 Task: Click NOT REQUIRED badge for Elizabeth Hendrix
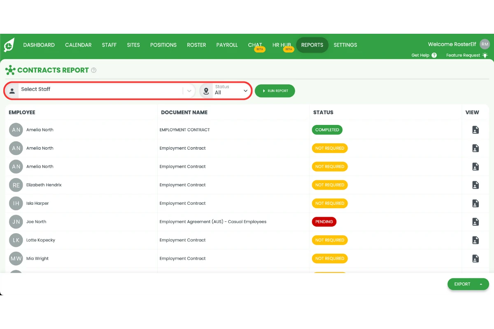point(330,185)
